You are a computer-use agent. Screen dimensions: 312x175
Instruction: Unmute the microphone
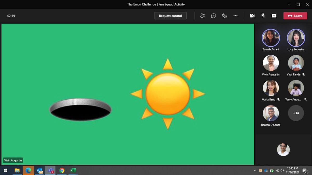pos(263,16)
